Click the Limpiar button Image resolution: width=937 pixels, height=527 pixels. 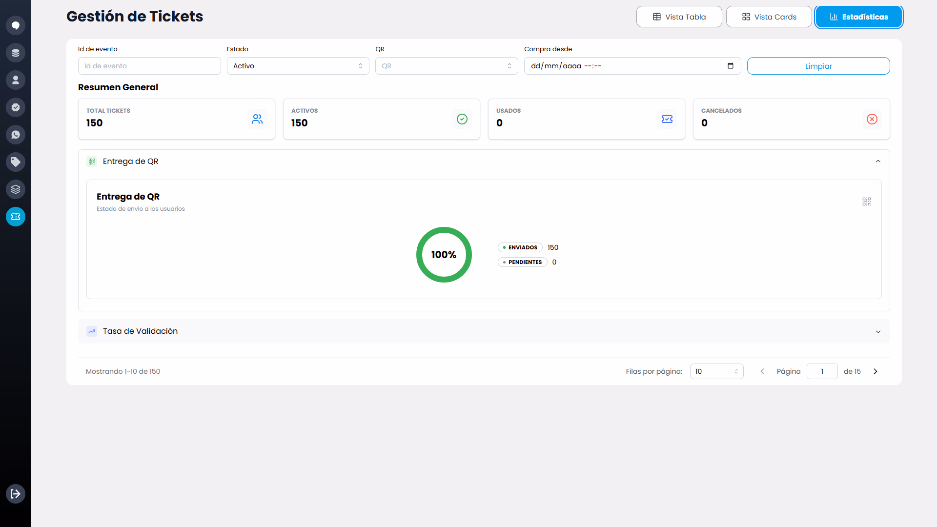[818, 66]
